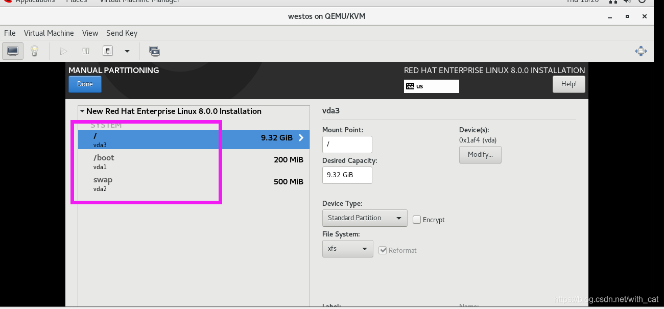Viewport: 664px width, 309px height.
Task: Click the Modify... devices button
Action: pyautogui.click(x=480, y=155)
